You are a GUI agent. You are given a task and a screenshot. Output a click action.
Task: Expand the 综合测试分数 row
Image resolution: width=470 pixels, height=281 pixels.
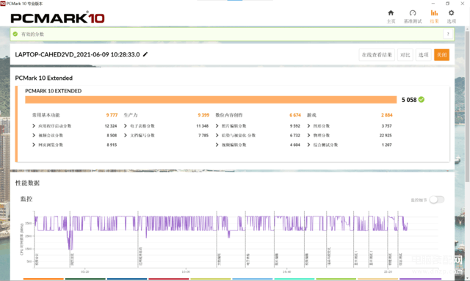coord(308,145)
